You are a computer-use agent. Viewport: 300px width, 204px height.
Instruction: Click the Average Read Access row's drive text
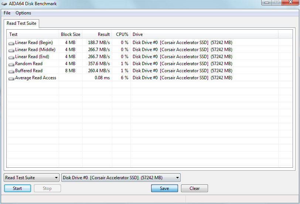coord(183,78)
